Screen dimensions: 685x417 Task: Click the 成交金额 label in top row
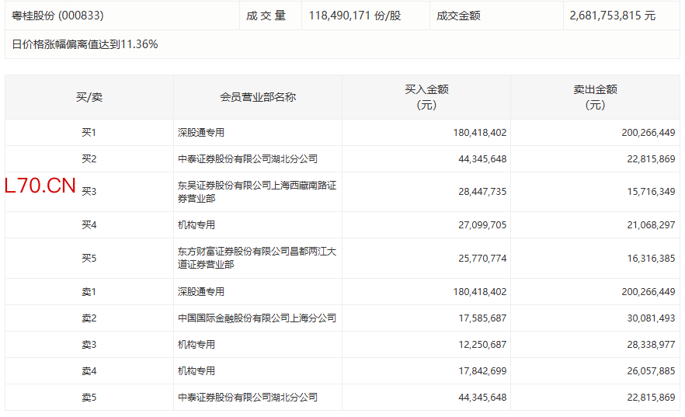pyautogui.click(x=458, y=16)
